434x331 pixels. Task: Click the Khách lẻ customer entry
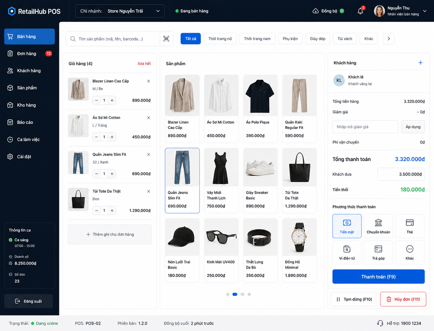(379, 80)
